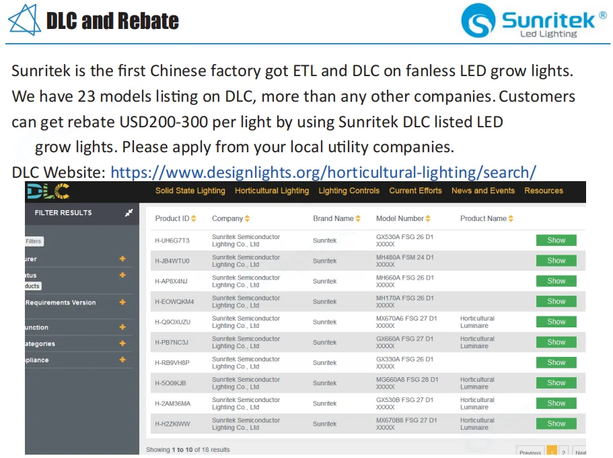Click the Previous pagination button
Screen dimensions: 613x458
tap(530, 451)
